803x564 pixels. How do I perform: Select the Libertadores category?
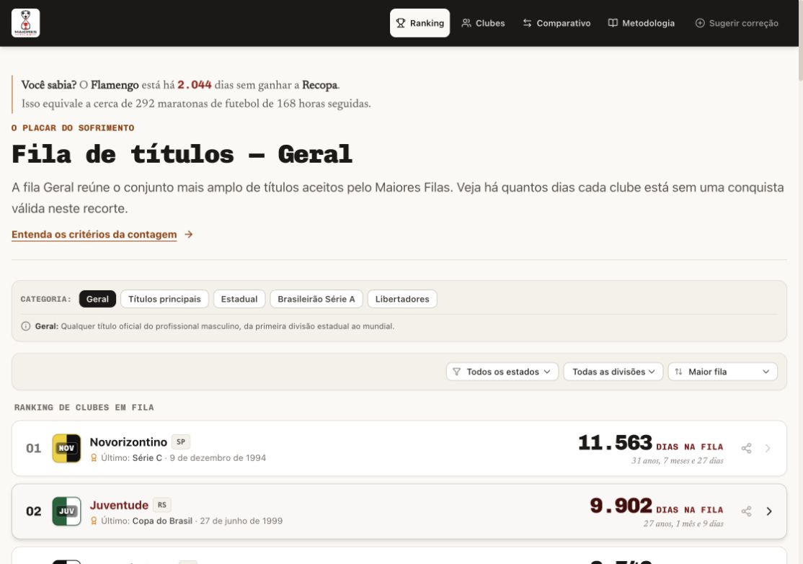pyautogui.click(x=402, y=299)
